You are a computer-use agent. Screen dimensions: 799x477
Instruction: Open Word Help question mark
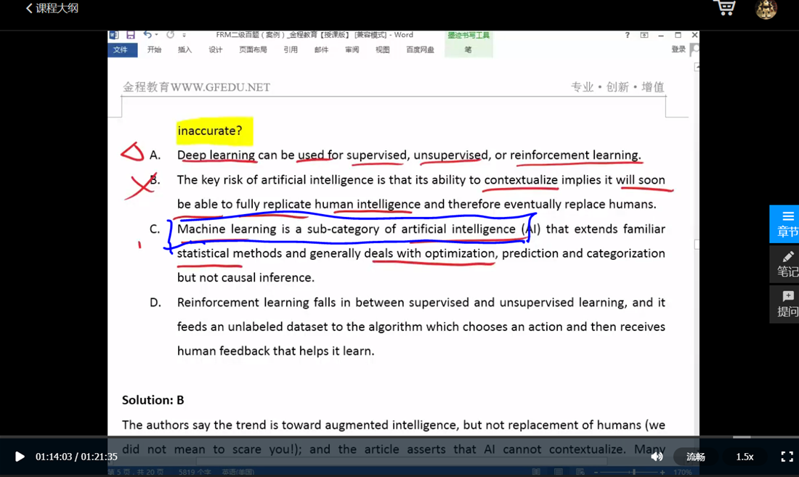click(x=628, y=35)
